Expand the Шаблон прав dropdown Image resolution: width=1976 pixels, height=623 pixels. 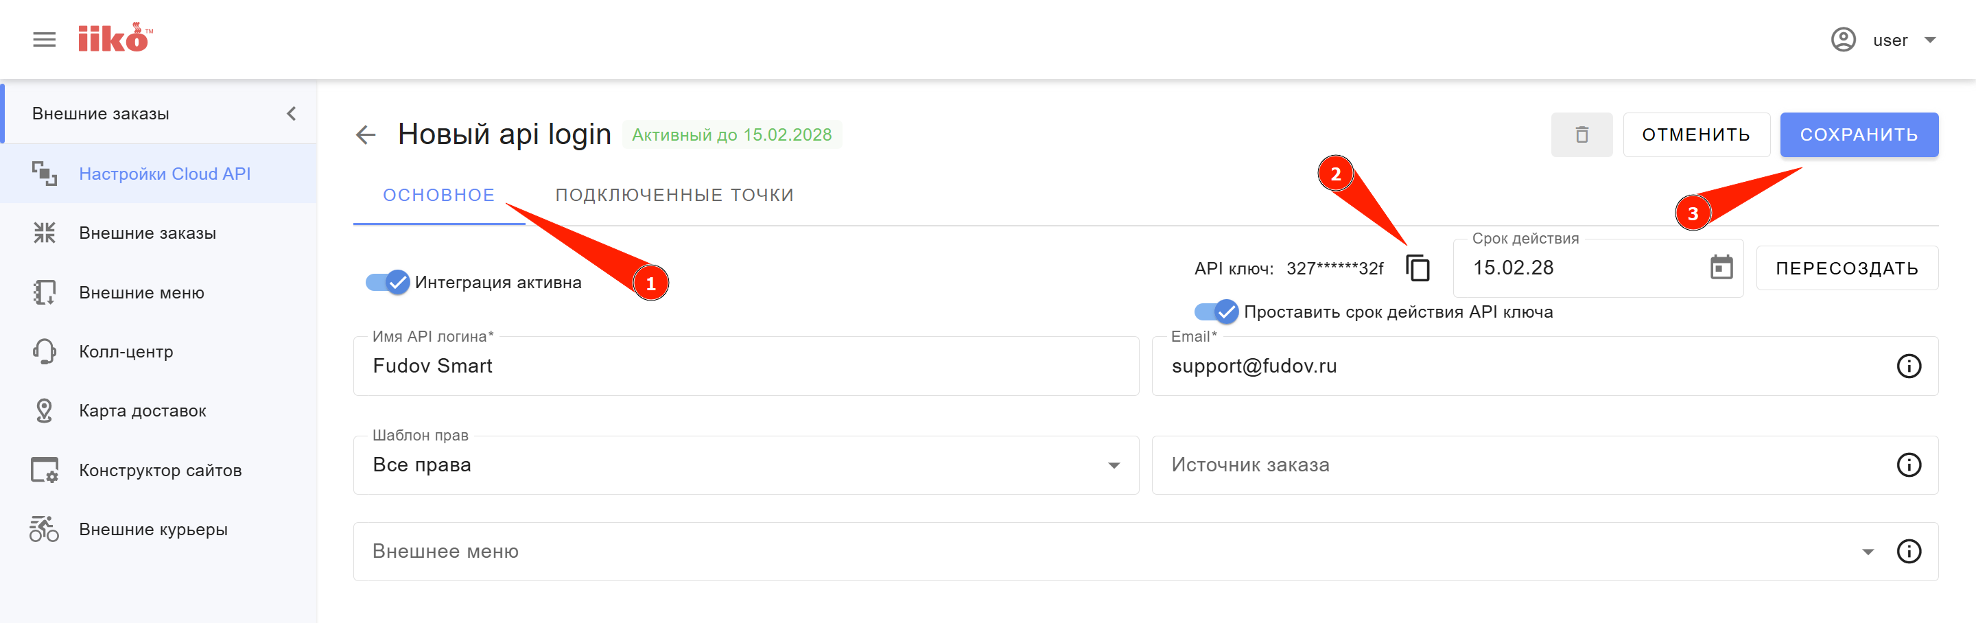click(x=1114, y=465)
